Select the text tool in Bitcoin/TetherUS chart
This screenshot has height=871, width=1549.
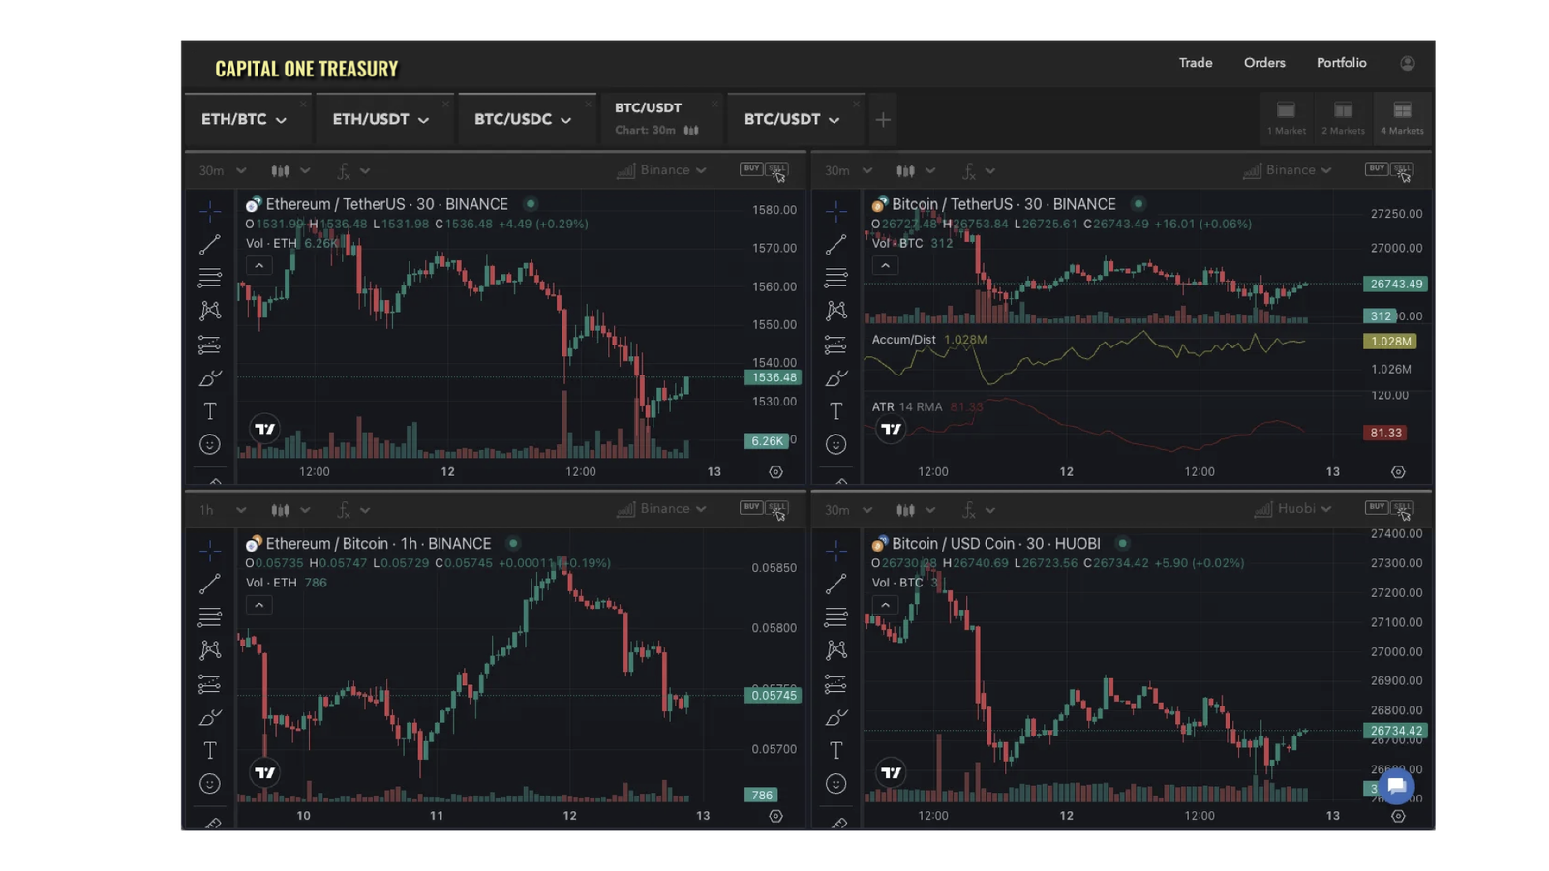coord(836,411)
